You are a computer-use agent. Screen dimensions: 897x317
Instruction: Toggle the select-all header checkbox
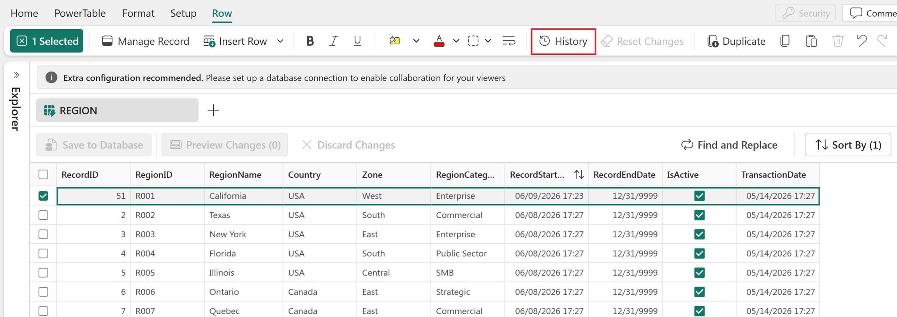pos(44,175)
